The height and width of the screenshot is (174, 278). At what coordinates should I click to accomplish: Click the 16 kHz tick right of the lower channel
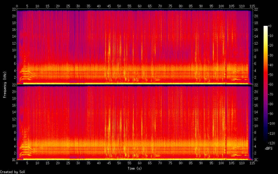[256, 105]
